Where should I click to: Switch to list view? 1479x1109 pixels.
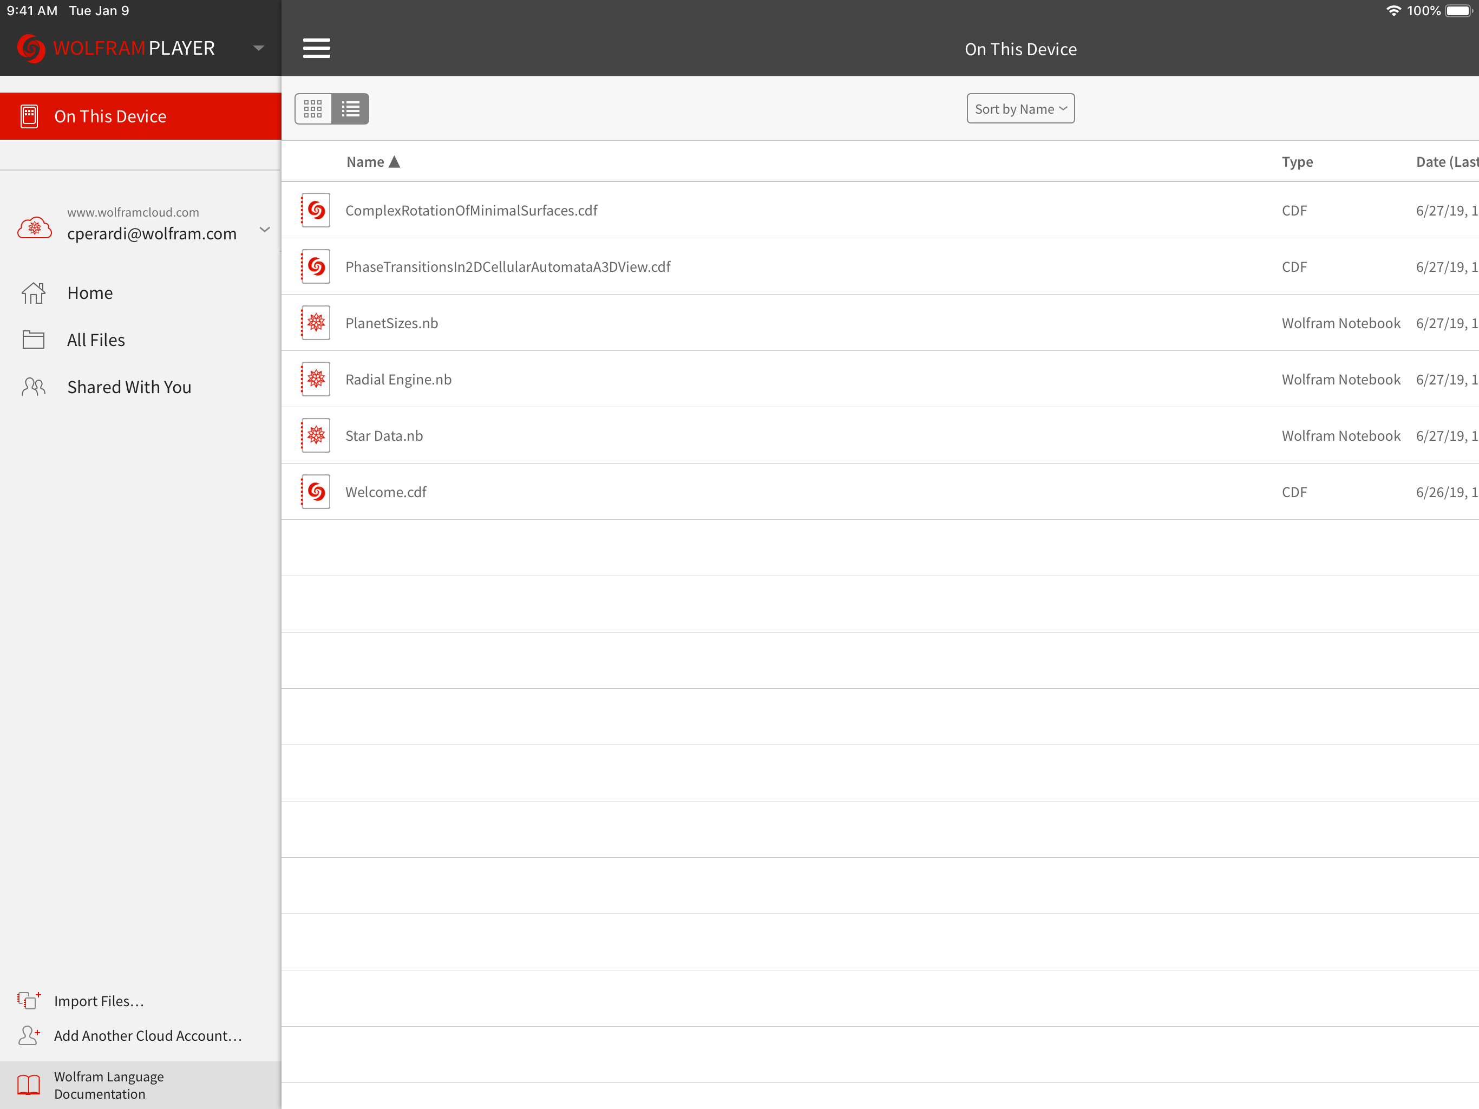click(x=350, y=108)
